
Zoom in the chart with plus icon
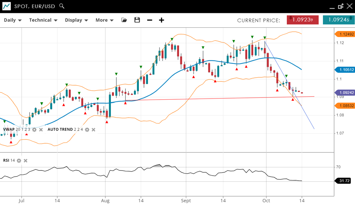(162, 20)
